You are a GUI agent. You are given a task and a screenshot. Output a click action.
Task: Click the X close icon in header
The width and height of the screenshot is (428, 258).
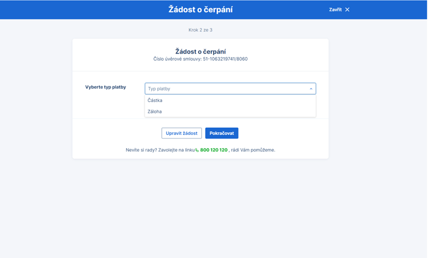click(347, 10)
